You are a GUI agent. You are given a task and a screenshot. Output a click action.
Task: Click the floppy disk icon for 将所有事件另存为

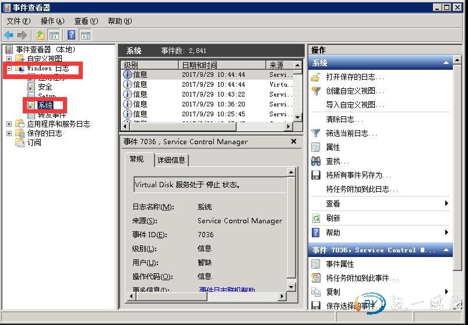(x=316, y=175)
